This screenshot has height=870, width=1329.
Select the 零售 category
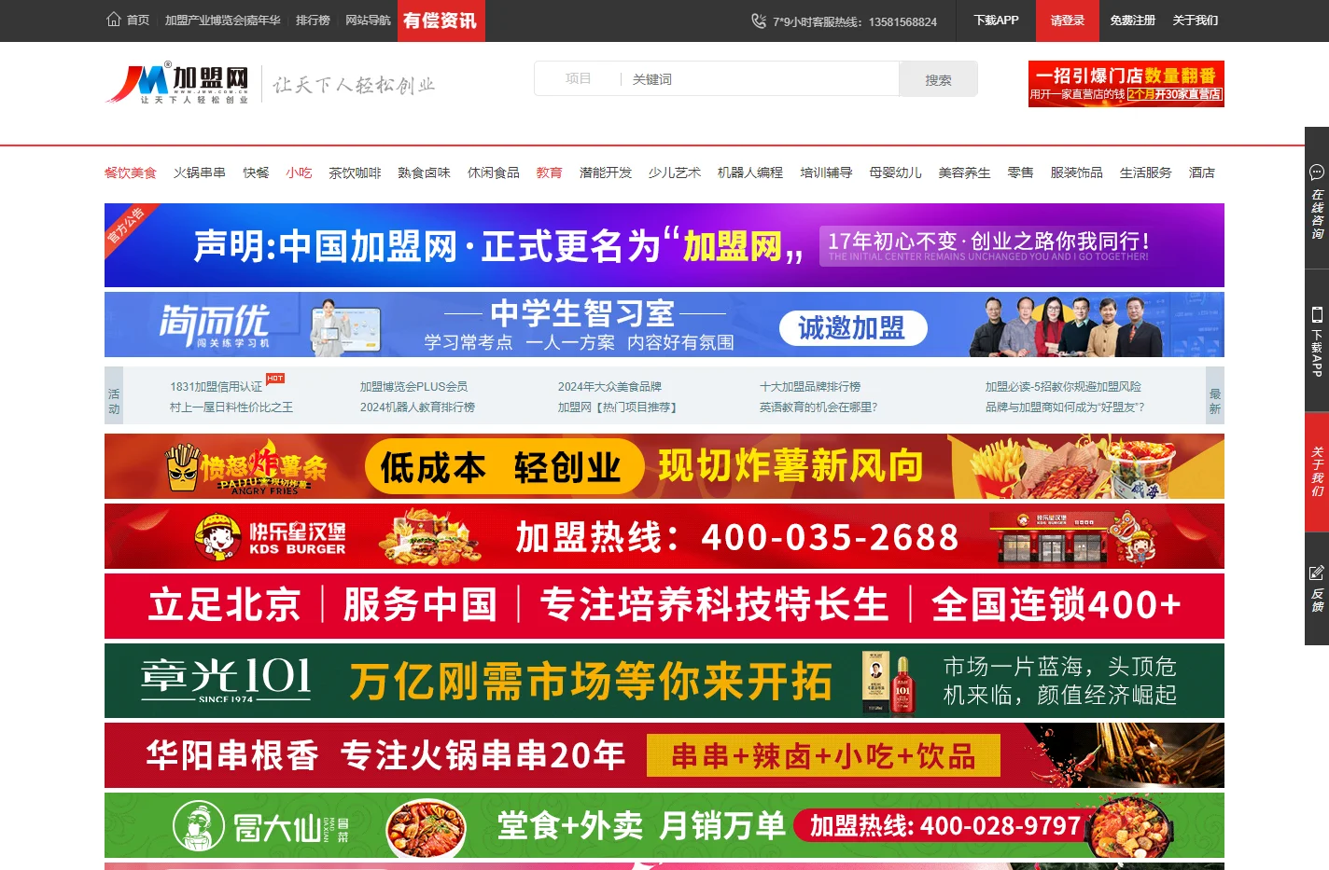[x=1020, y=173]
